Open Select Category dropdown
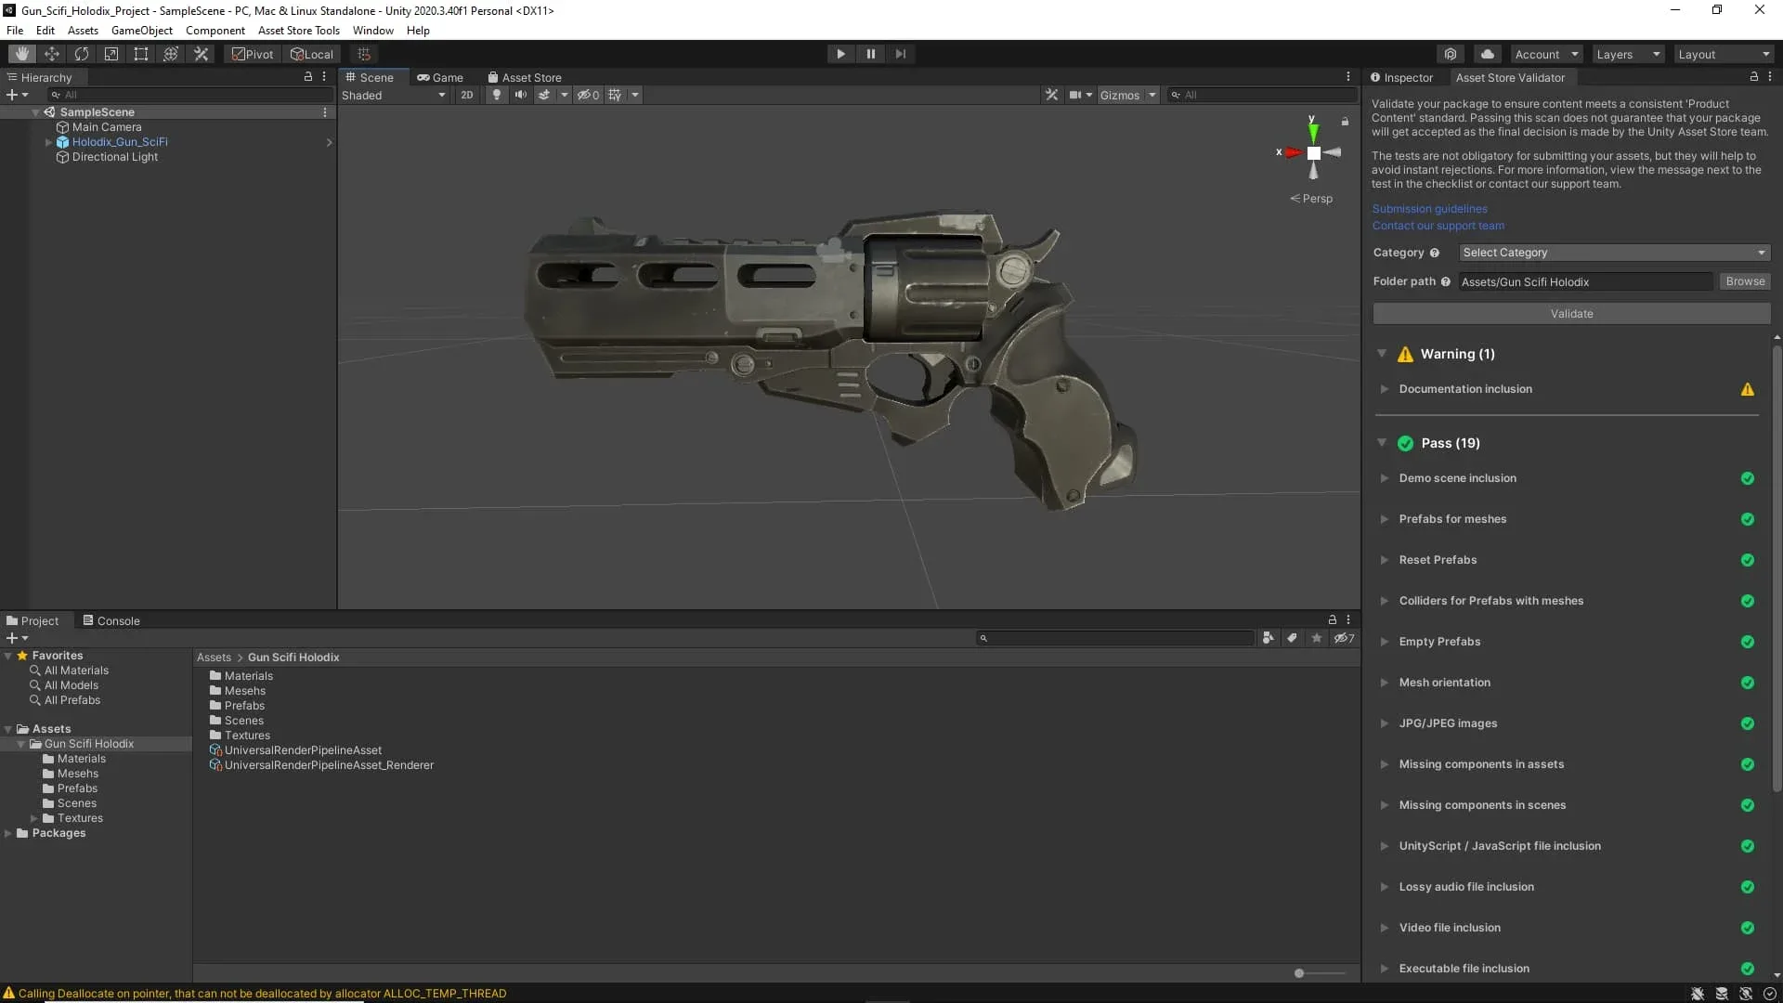The width and height of the screenshot is (1783, 1003). (x=1614, y=253)
